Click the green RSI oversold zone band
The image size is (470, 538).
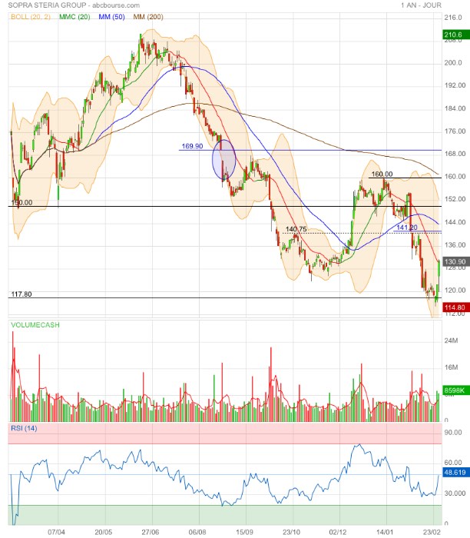tap(225, 515)
